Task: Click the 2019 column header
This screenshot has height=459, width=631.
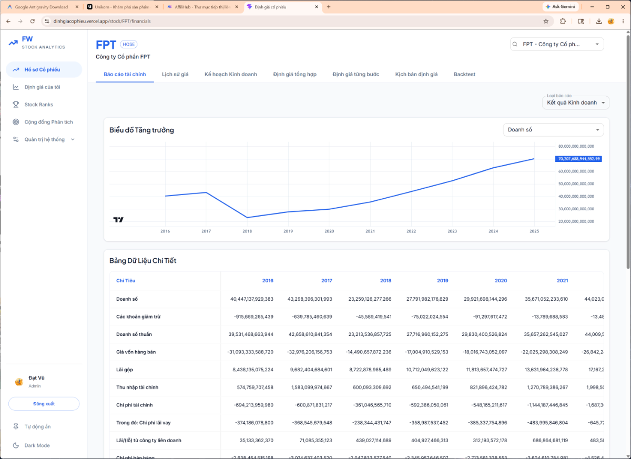Action: point(442,281)
